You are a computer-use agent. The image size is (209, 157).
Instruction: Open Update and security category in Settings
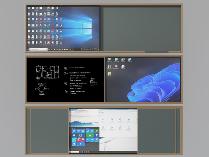(129, 129)
